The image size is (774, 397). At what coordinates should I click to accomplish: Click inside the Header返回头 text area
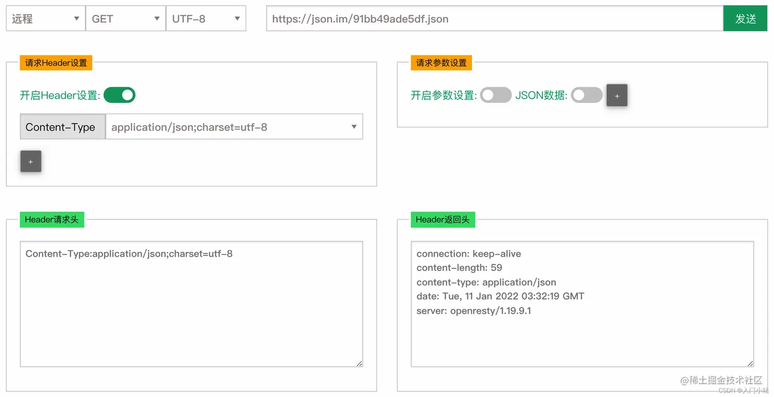583,304
